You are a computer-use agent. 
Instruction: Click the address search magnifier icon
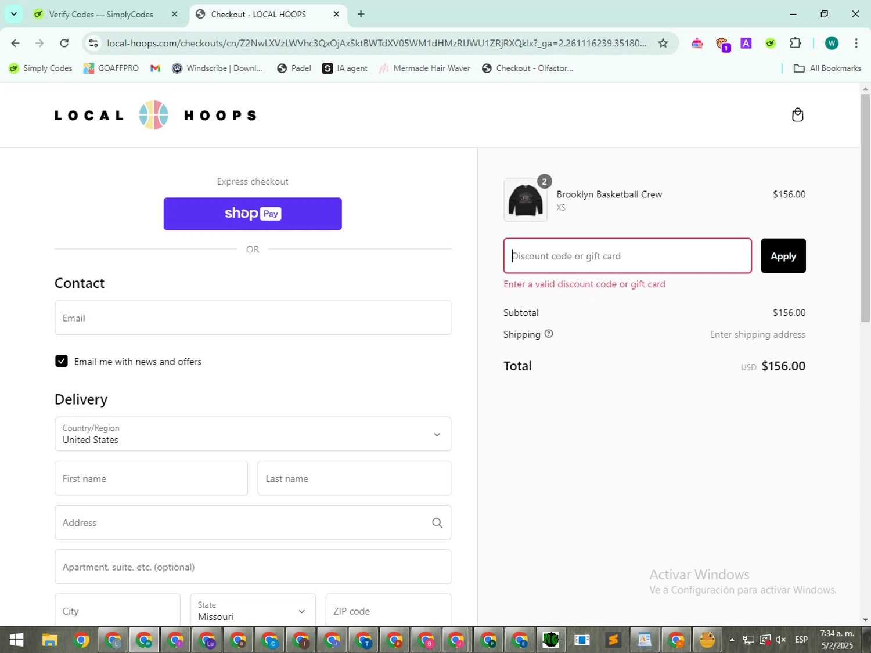437,523
